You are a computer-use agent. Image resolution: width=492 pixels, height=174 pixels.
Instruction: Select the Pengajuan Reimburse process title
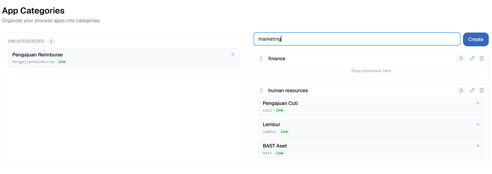coord(37,54)
